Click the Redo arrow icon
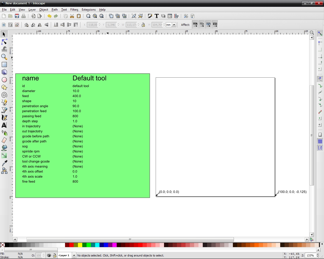324x259 pixels. [56, 16]
